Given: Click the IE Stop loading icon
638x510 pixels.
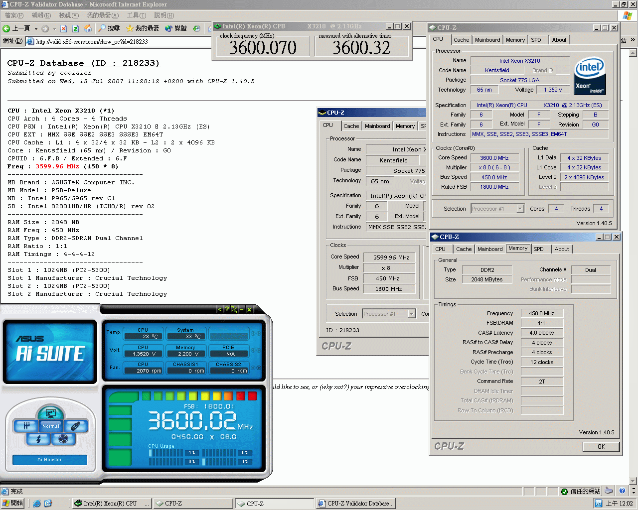Looking at the screenshot, I should 63,28.
